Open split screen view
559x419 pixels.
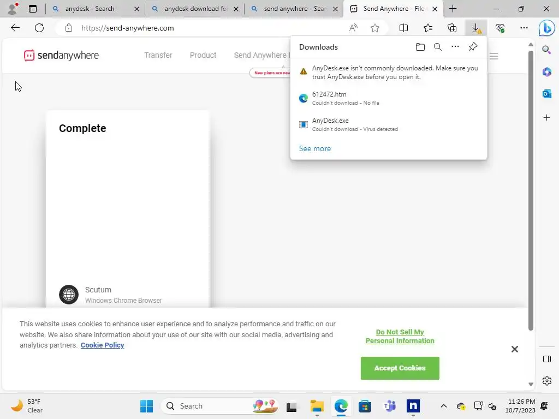point(403,28)
